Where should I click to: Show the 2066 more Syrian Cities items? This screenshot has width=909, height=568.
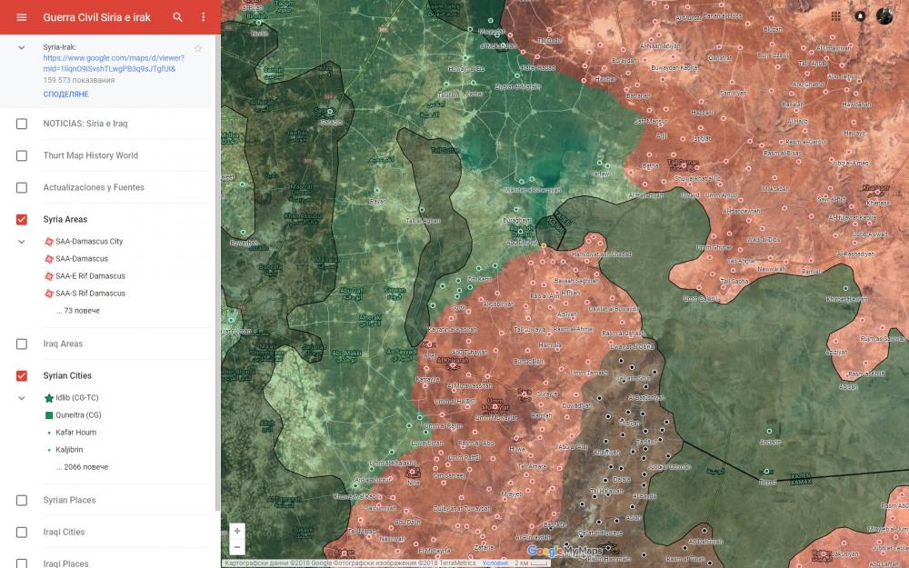click(x=85, y=467)
